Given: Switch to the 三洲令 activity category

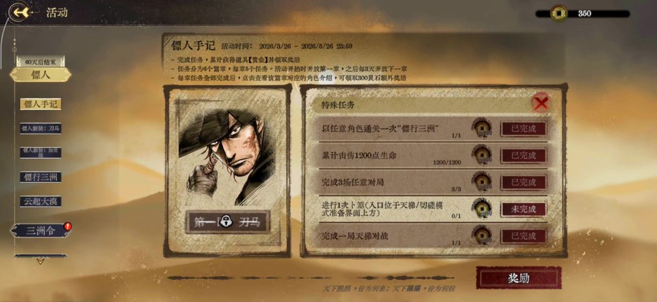Looking at the screenshot, I should (x=40, y=230).
